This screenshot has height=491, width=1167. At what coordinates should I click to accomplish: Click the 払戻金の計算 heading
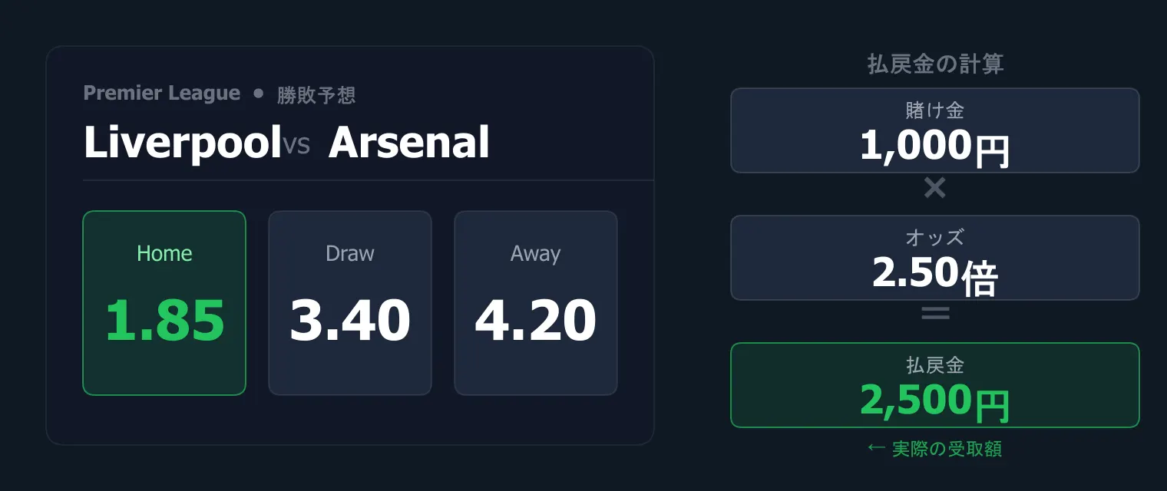[x=935, y=64]
